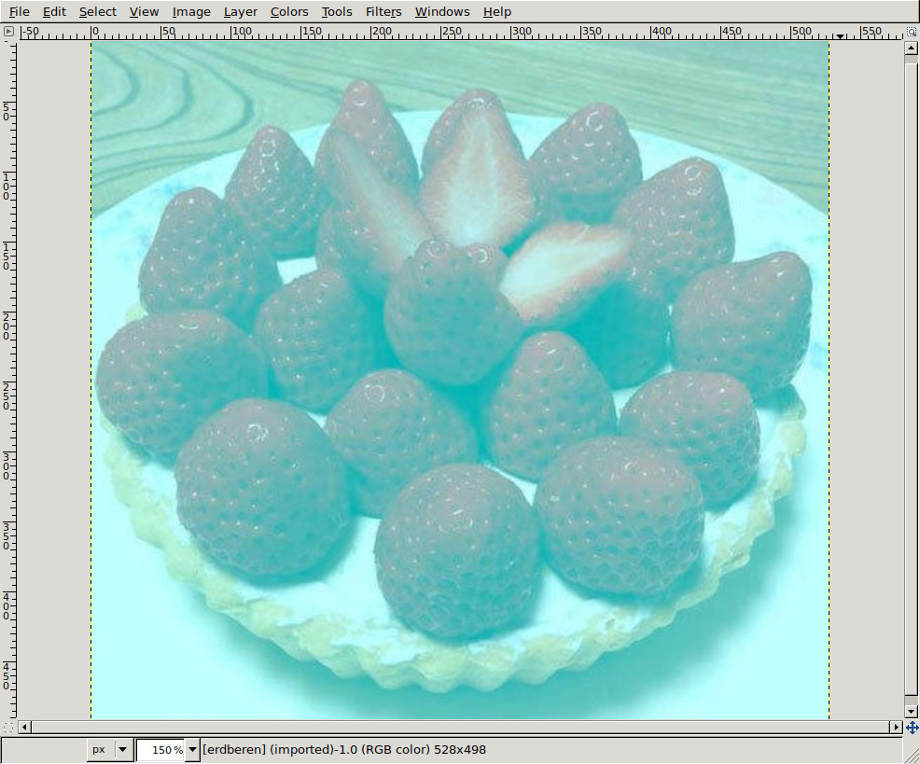Toggle zoom-on-resize magnifier icon above vertical scrollbar
The image size is (920, 764).
[911, 32]
